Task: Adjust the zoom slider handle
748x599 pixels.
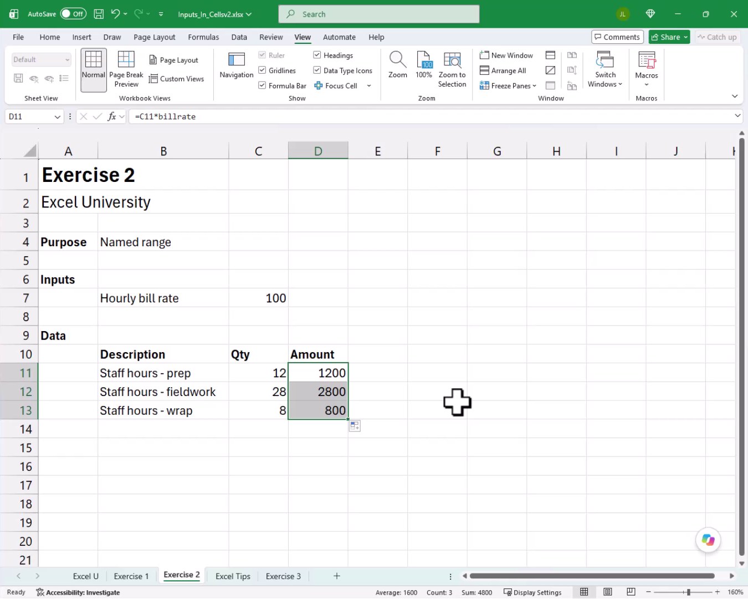Action: pyautogui.click(x=688, y=592)
